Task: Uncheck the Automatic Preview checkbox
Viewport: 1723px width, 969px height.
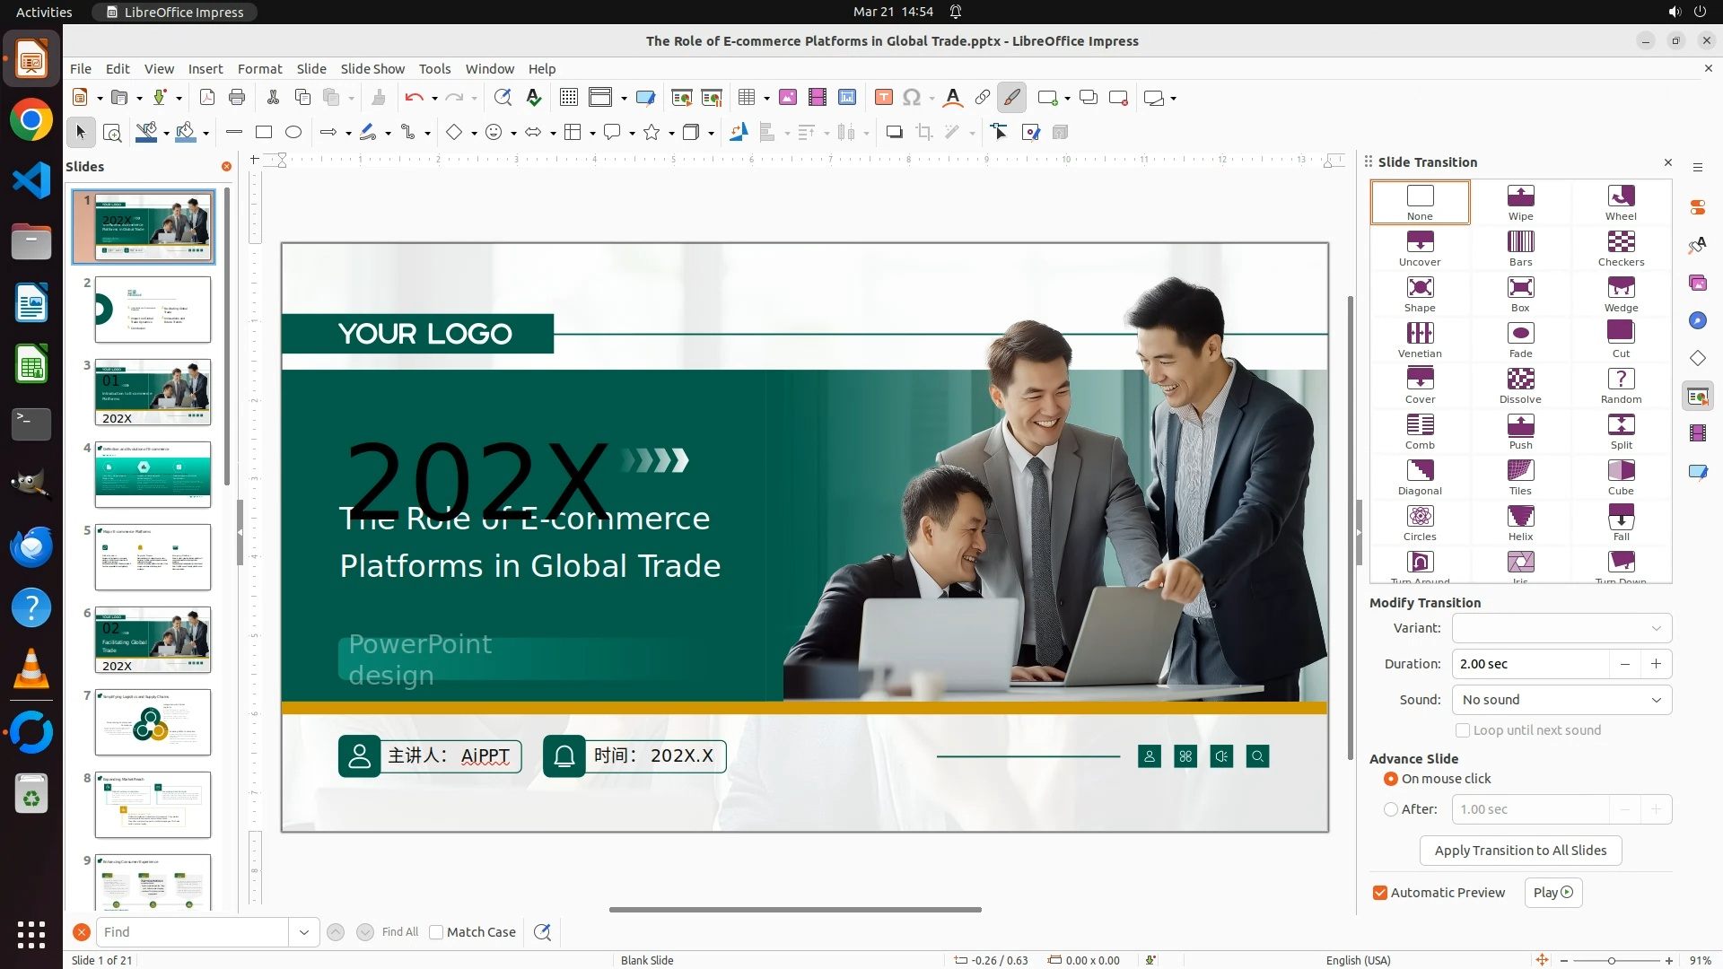Action: click(1380, 893)
